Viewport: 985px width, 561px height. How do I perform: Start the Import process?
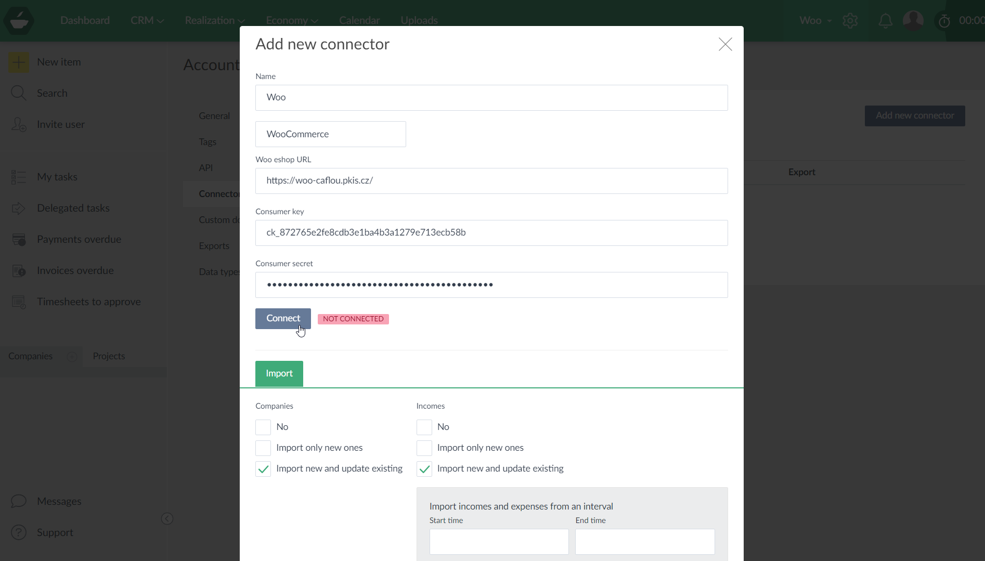(x=279, y=373)
